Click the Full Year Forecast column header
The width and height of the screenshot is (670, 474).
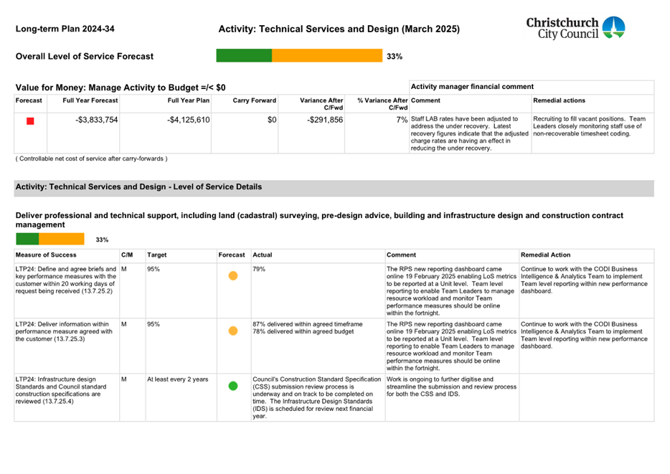90,100
